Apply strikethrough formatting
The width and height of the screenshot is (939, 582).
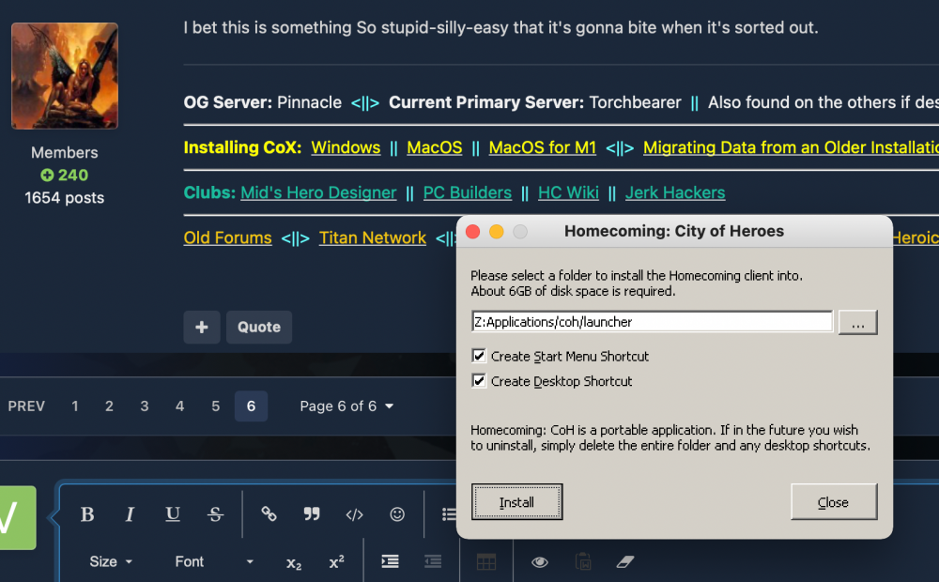tap(215, 514)
